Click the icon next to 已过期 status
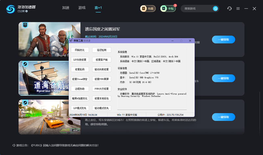263x155 pixels. pyautogui.click(x=27, y=12)
